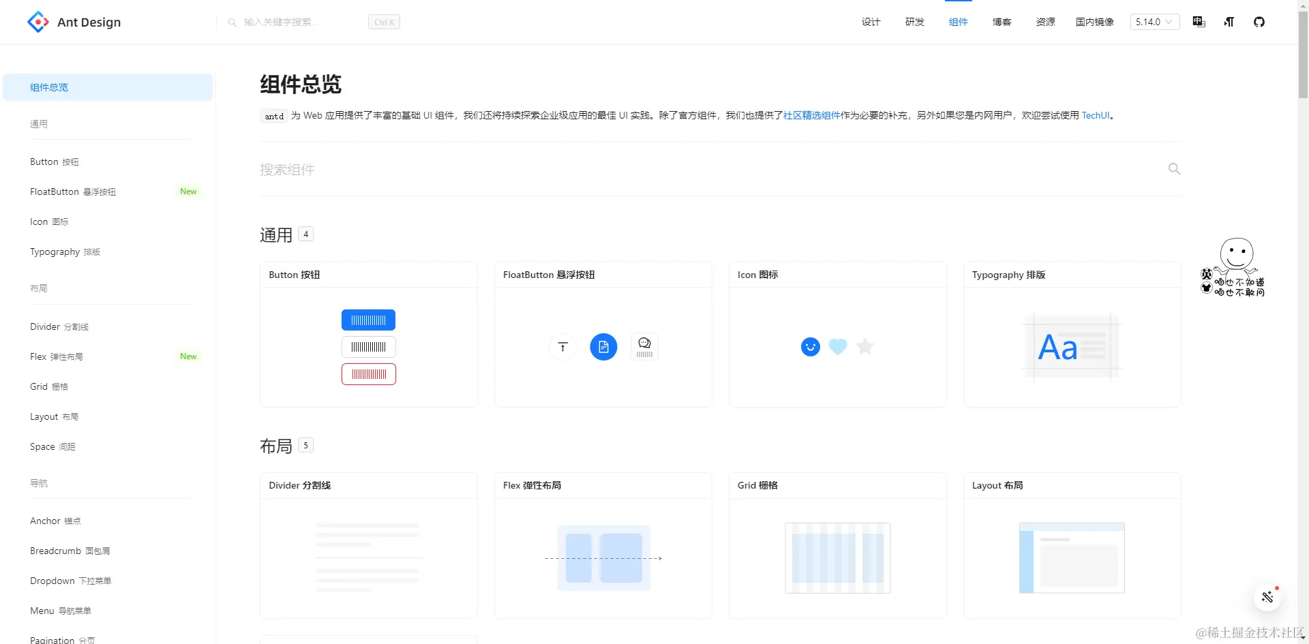The height and width of the screenshot is (644, 1309).
Task: Select the 组件 nav tab
Action: point(958,22)
